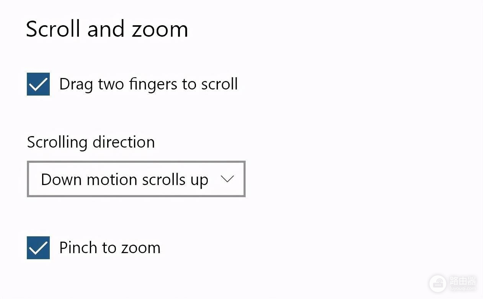Select the 'Down motion scrolls up' text
The height and width of the screenshot is (299, 483).
point(124,179)
